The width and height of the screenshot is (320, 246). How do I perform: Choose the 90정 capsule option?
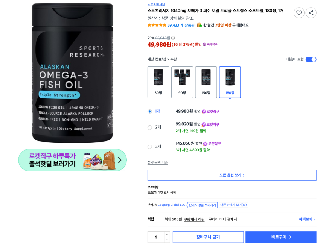point(182,82)
